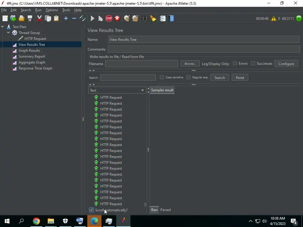This screenshot has height=227, width=303.
Task: Click the green running status indicator
Action: [x=299, y=19]
